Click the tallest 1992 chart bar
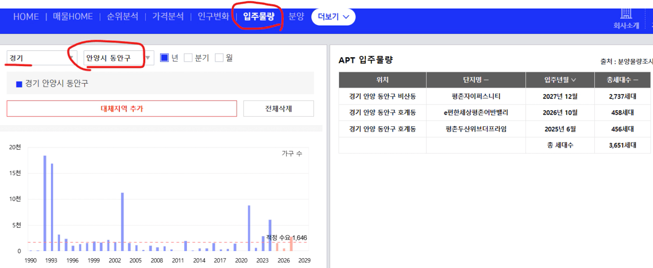Screen dimensions: 653x268 coord(45,203)
